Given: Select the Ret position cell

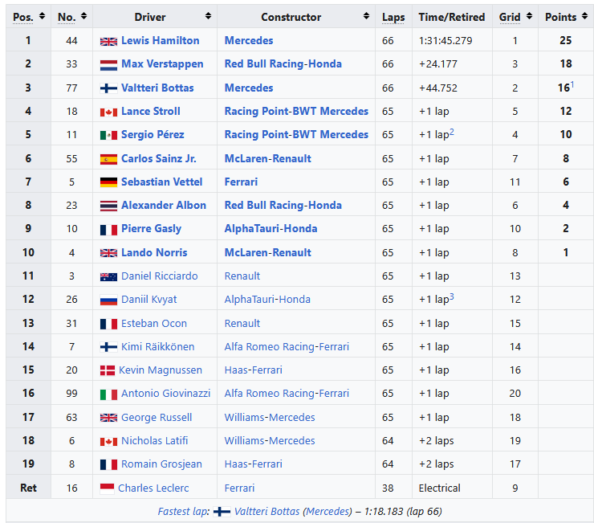Looking at the screenshot, I should pos(28,488).
